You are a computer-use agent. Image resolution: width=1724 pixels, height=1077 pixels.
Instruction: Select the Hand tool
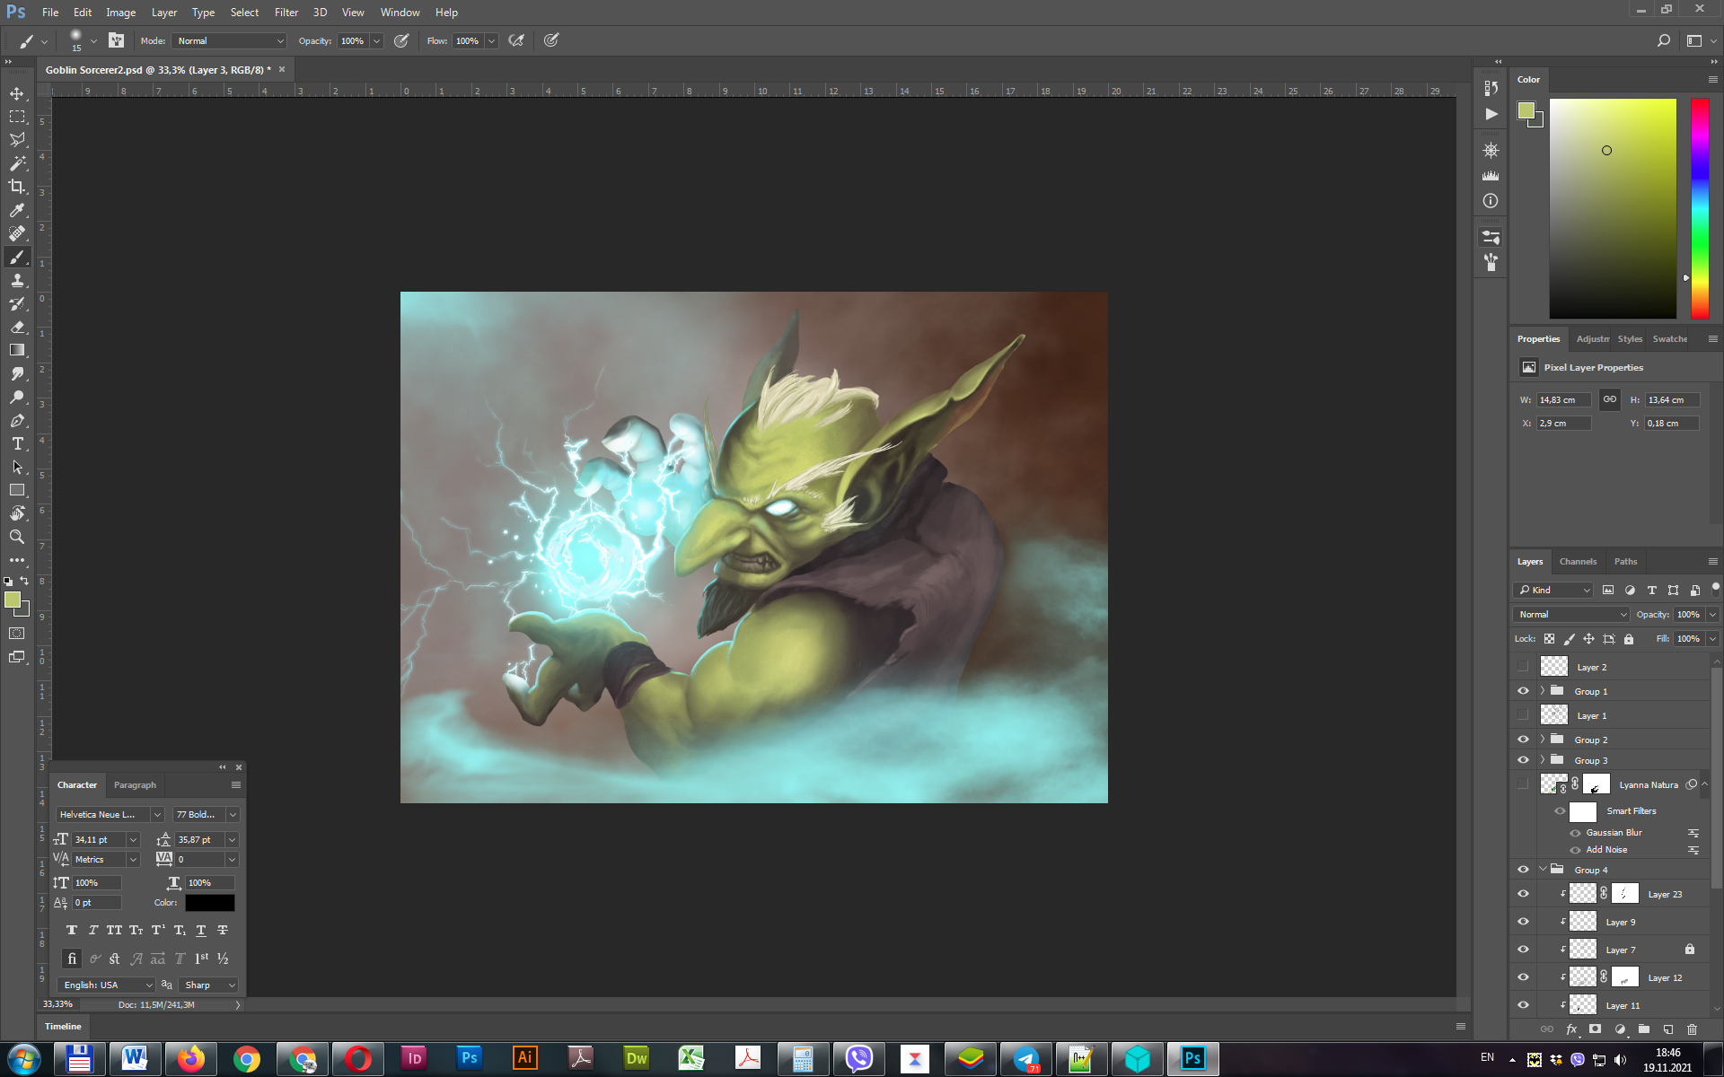(x=17, y=513)
